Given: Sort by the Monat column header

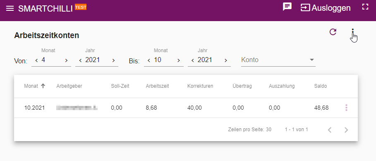Looking at the screenshot, I should [x=34, y=86].
